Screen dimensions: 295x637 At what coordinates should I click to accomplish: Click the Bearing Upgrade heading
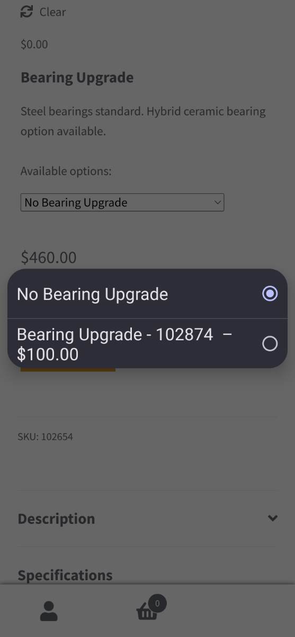tap(77, 78)
